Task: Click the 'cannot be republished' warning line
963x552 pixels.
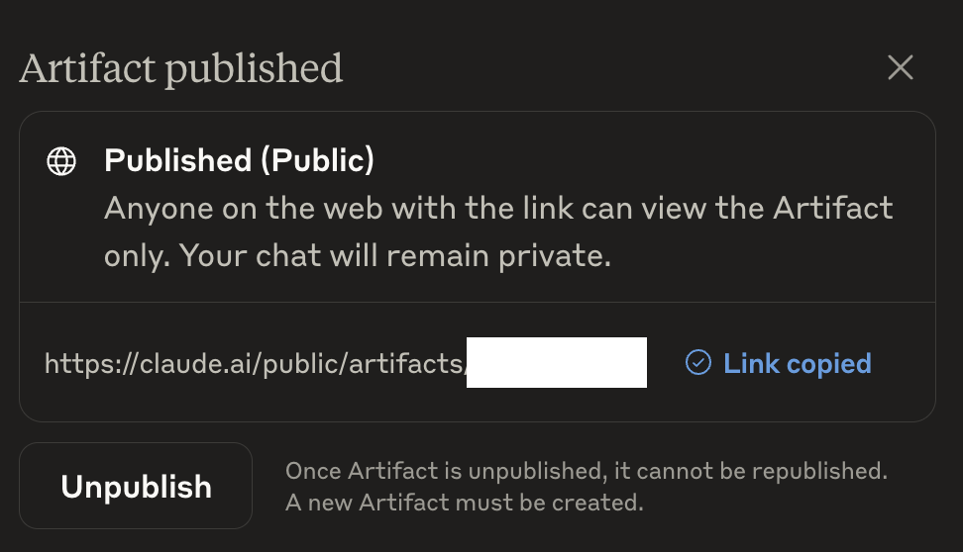Action: [587, 471]
